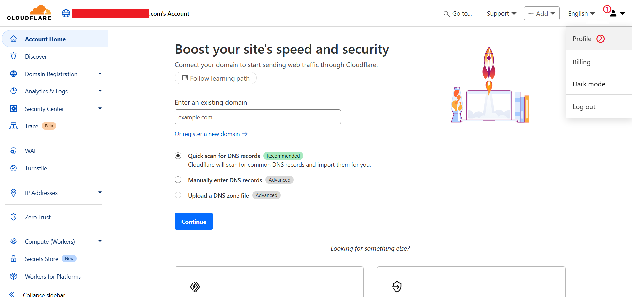Screen dimensions: 632x297
Task: Click Collapse sidebar label
Action: point(44,294)
